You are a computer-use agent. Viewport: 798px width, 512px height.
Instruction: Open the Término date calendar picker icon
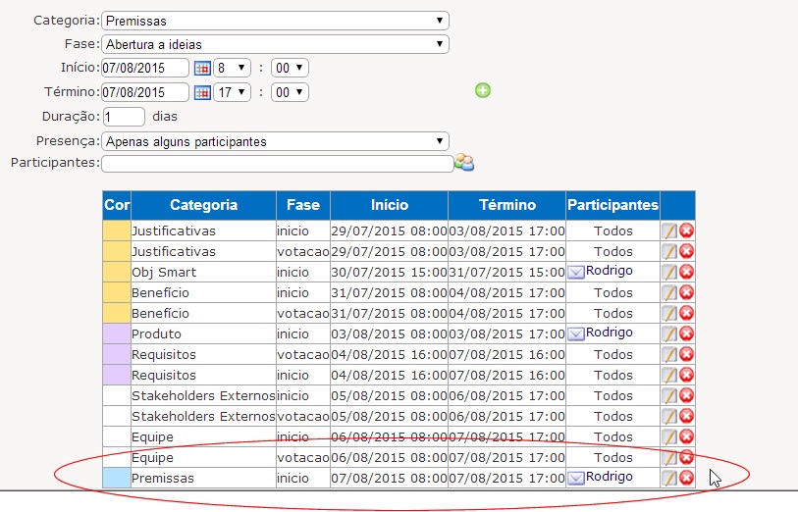tap(202, 92)
